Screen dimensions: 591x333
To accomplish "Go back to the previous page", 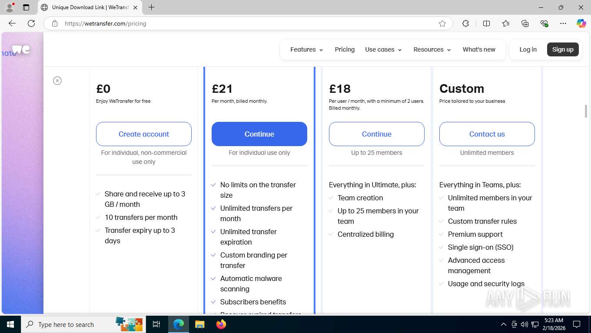I will click(x=12, y=23).
